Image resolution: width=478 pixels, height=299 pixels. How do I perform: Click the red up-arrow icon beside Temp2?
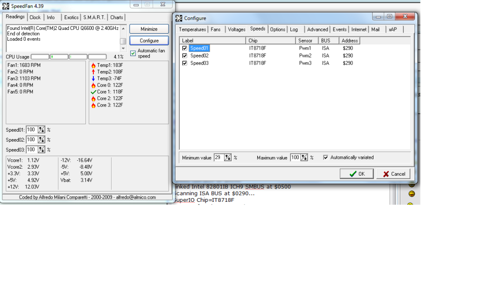click(93, 72)
